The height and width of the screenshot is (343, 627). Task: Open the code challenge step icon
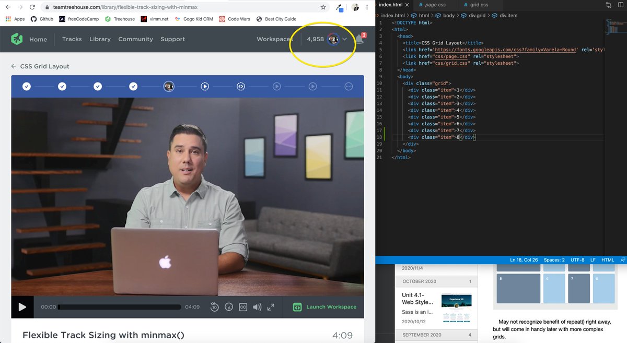click(240, 86)
